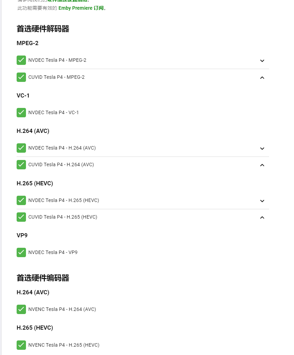Viewport: 294px width, 355px height.
Task: Uncheck NVDEC Tesla P4 H.265 decoder
Action: click(x=21, y=200)
